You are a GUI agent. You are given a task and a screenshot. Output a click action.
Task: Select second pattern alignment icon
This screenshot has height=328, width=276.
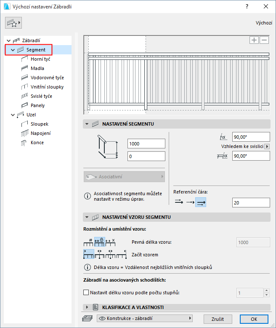[100, 254]
